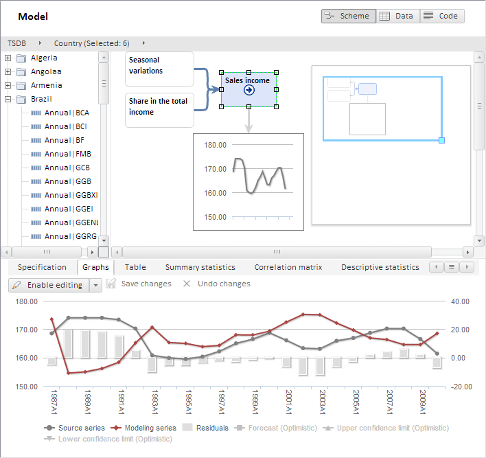Click the Brazil folder icon

click(x=21, y=100)
